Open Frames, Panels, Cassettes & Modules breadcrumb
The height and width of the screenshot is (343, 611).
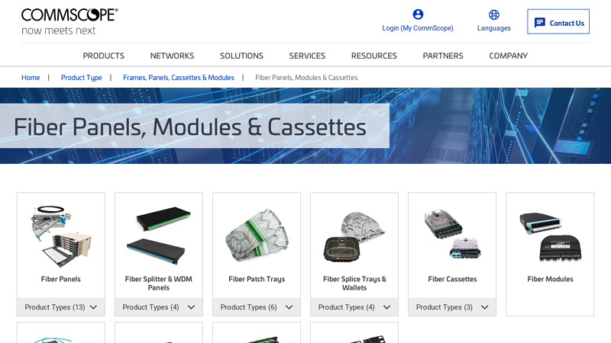coord(179,78)
